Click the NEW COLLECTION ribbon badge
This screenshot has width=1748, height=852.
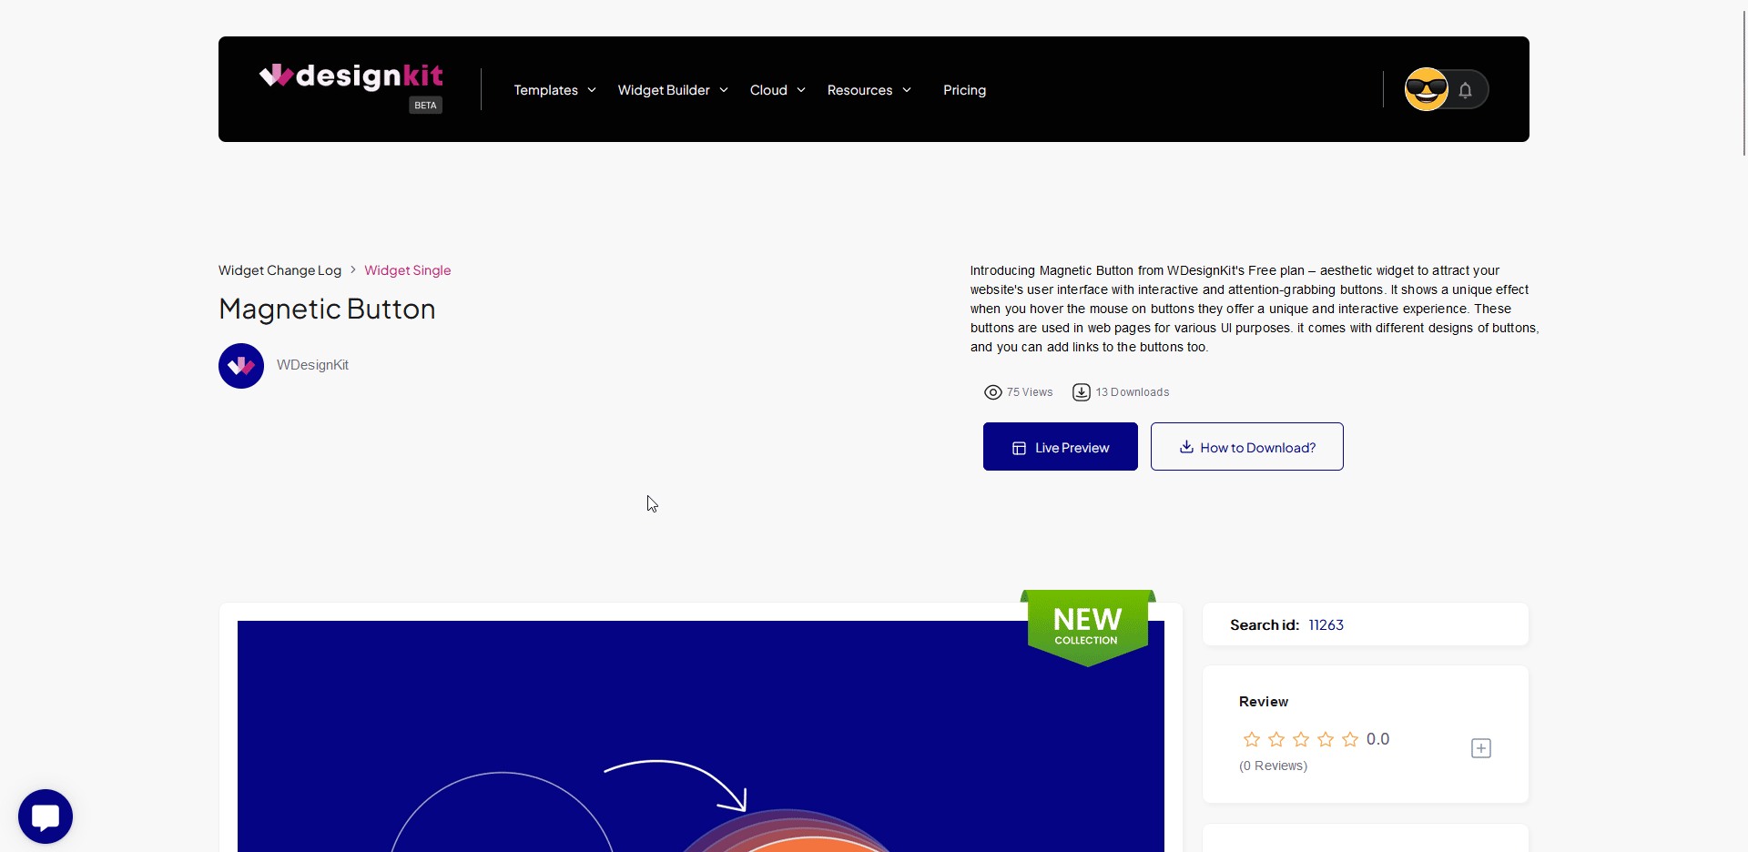1088,627
